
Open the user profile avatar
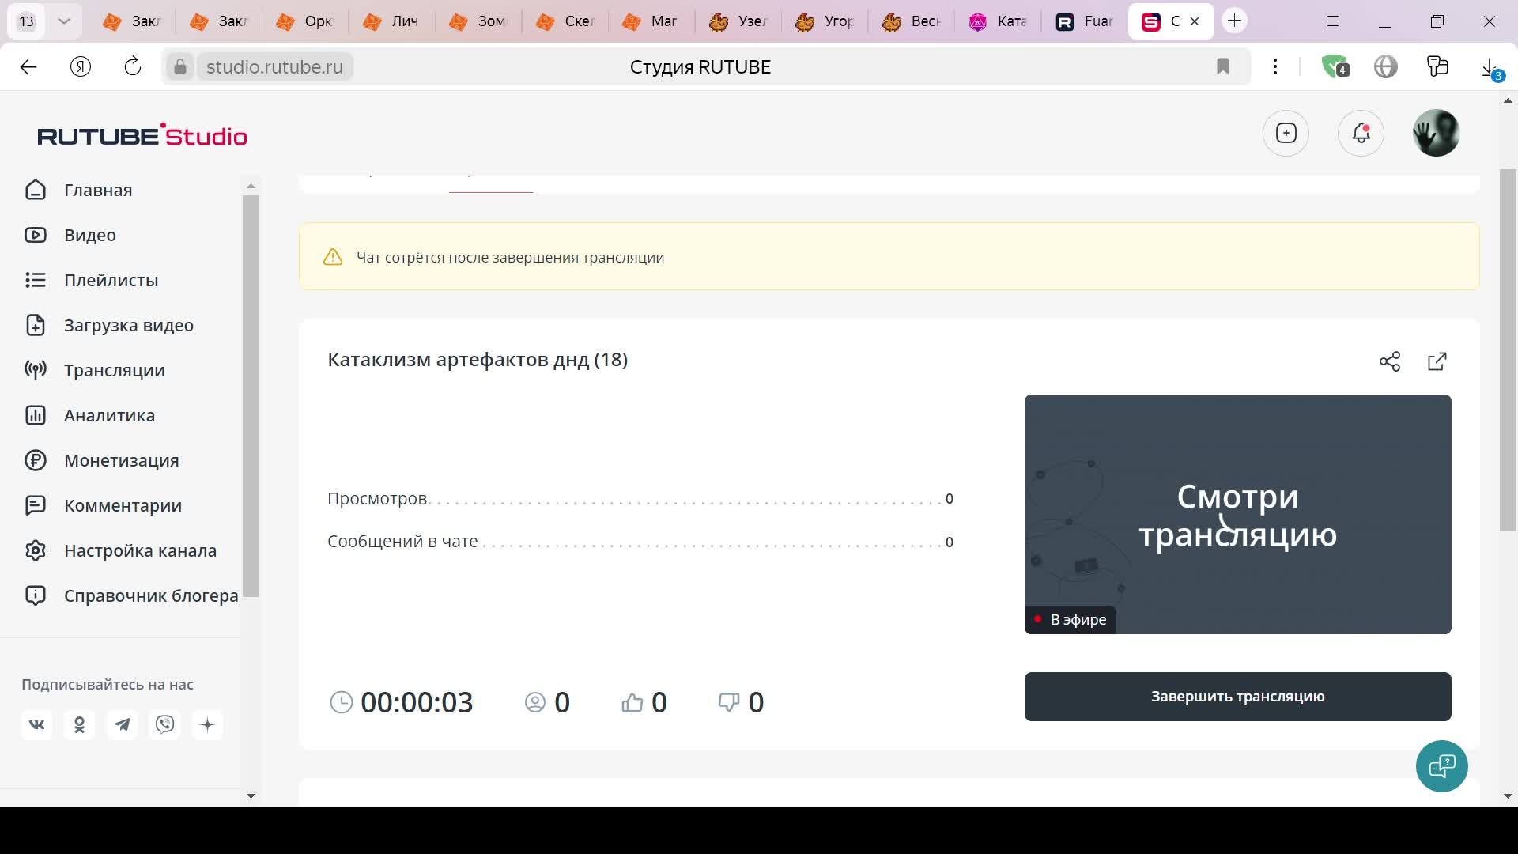point(1435,133)
